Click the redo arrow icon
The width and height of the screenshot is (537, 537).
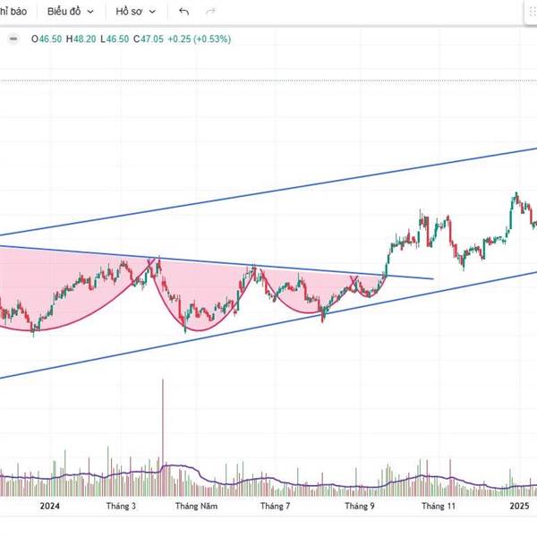tap(210, 12)
